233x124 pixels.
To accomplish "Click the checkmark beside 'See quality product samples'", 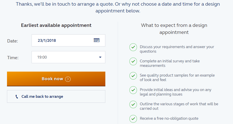I will point(133,76).
